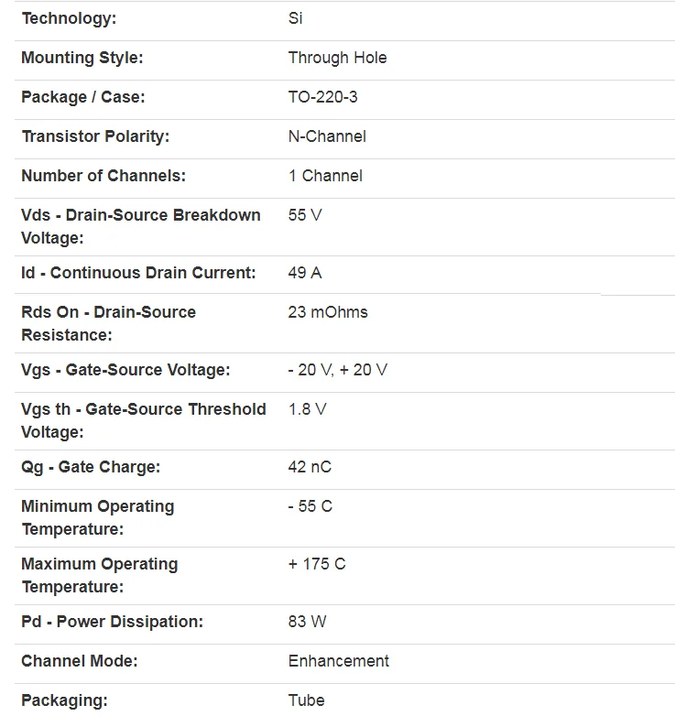
Task: Click the Enhancement channel mode value
Action: point(338,661)
